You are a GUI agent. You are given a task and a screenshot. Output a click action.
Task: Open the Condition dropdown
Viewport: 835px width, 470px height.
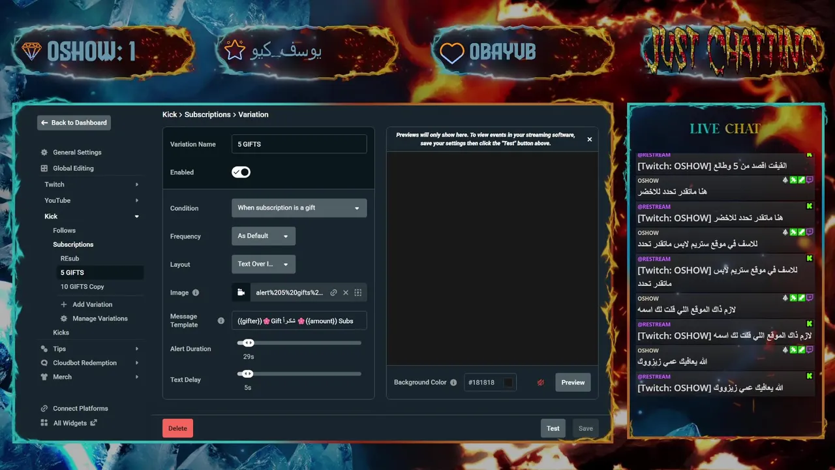[299, 208]
